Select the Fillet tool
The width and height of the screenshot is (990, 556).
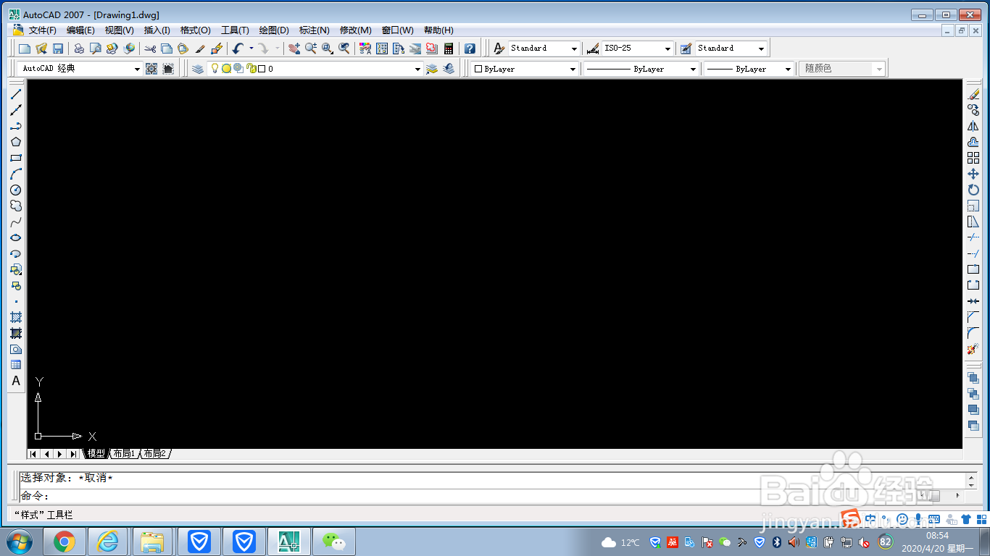point(973,333)
